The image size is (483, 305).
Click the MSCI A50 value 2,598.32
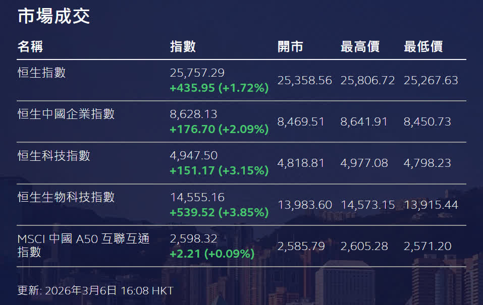[193, 238]
